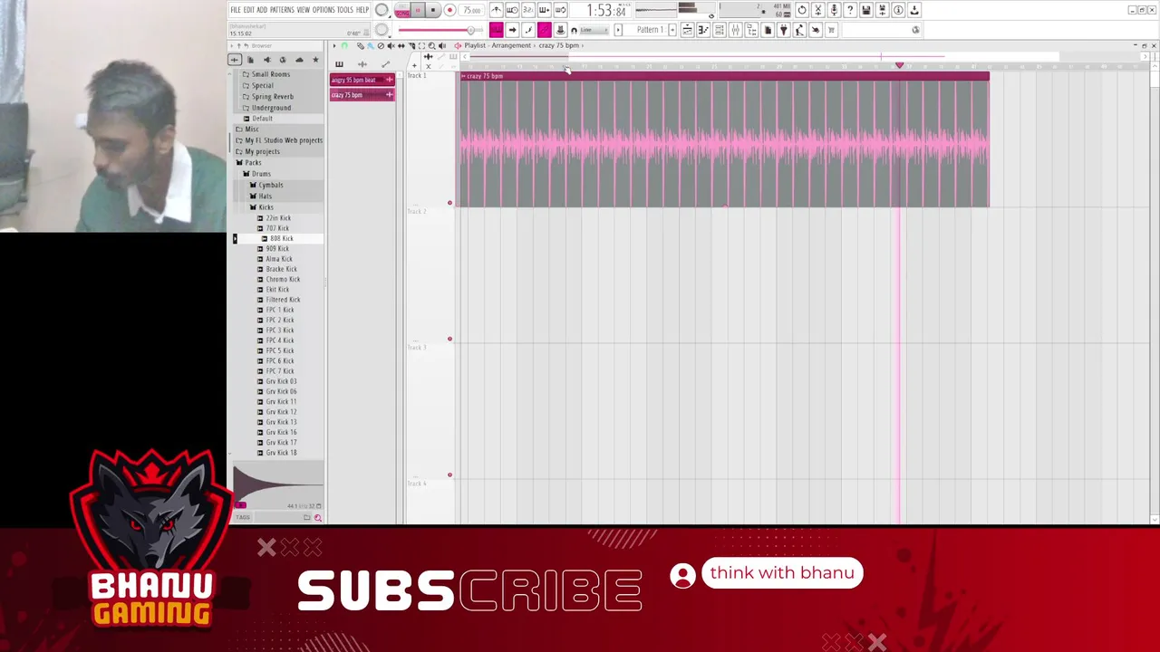Open the TOOLS menu
Screen dimensions: 1160x652
pos(345,10)
